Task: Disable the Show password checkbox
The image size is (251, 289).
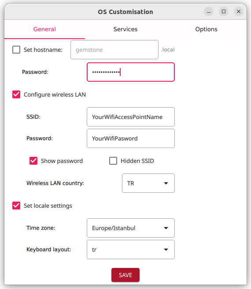Action: (x=33, y=161)
